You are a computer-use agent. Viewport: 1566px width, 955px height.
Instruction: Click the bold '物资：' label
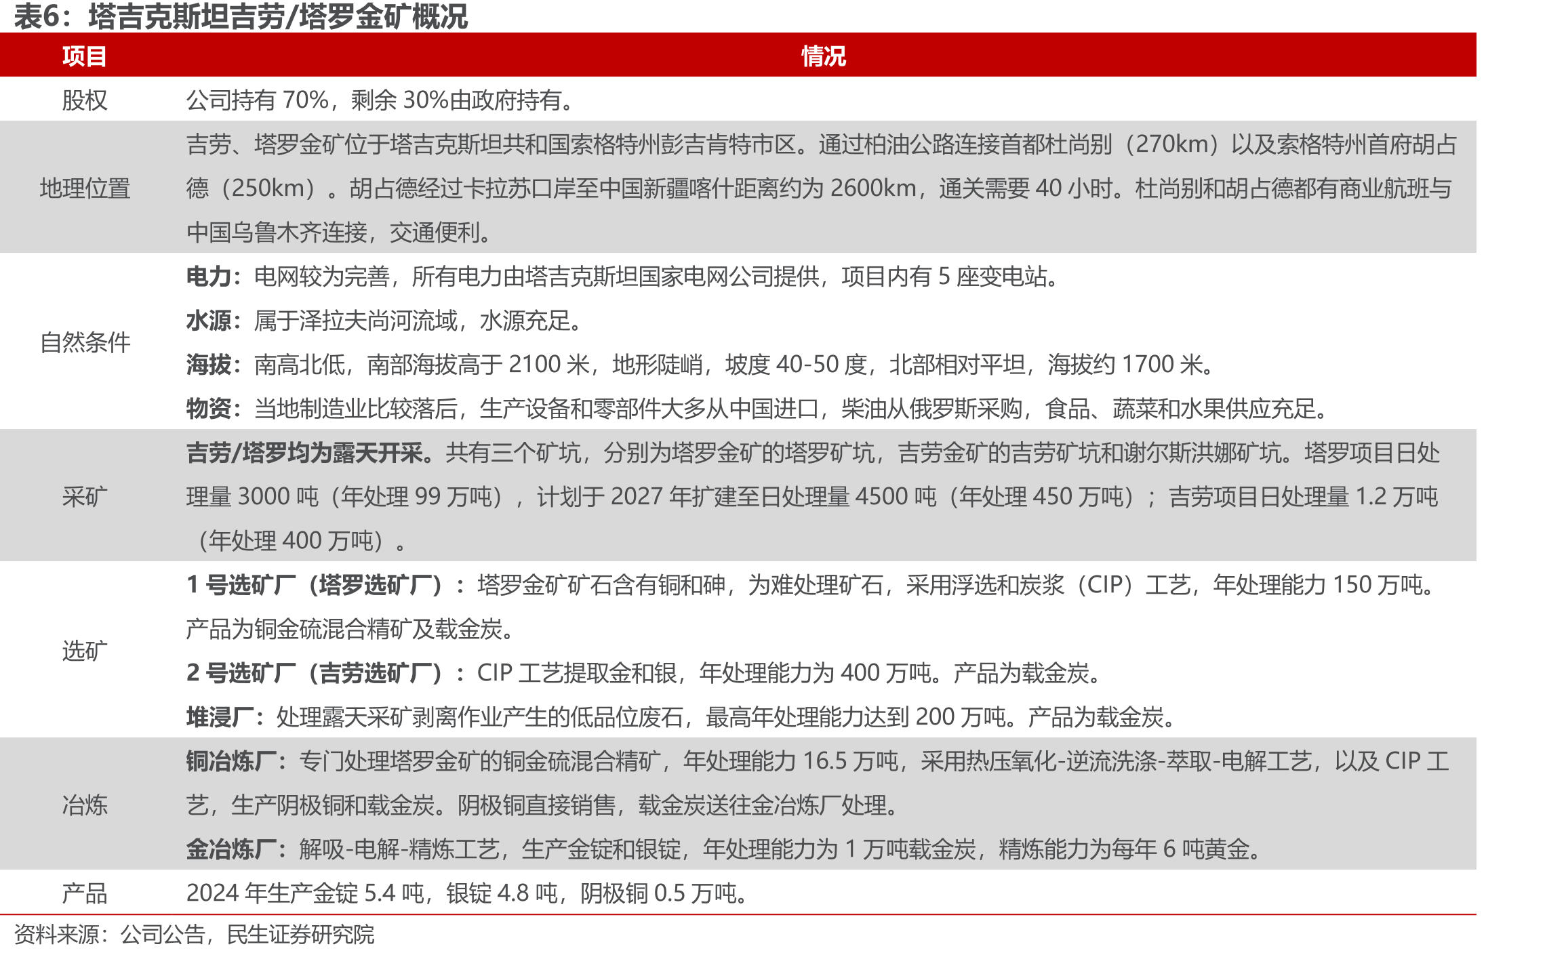coord(214,409)
